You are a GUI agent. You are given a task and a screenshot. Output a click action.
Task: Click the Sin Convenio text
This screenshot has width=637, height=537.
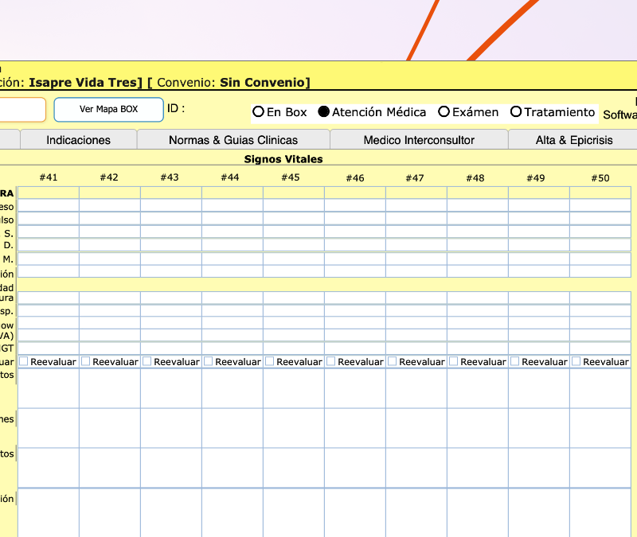click(263, 83)
